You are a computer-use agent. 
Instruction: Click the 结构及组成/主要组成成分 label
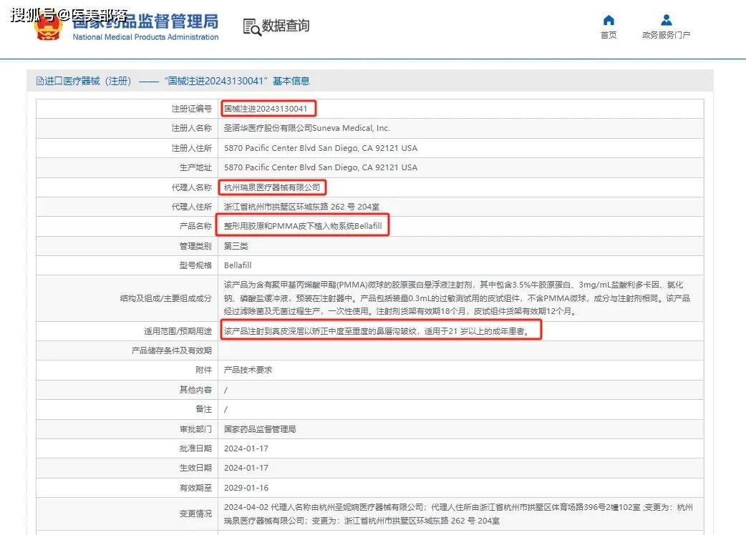tap(166, 298)
